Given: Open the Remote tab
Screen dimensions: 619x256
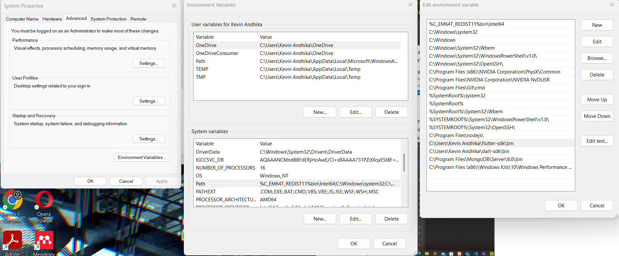Looking at the screenshot, I should (x=138, y=19).
